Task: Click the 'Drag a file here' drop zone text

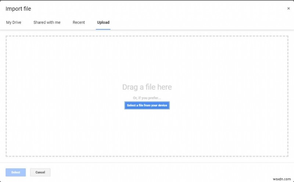Action: point(147,87)
